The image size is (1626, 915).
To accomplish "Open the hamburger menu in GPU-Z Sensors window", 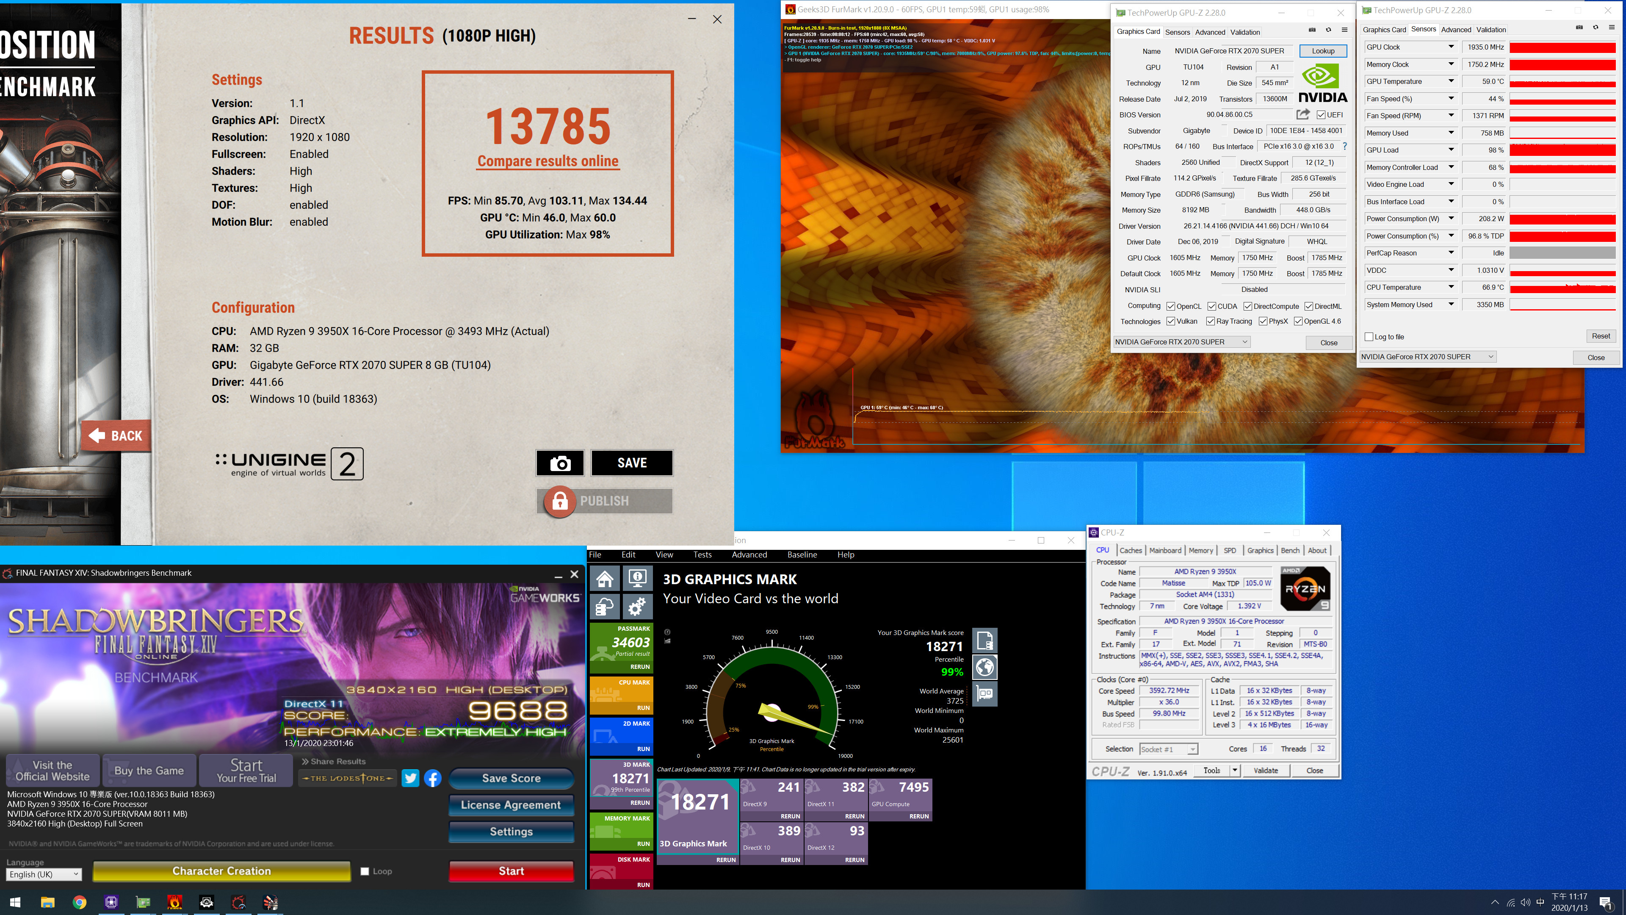I will [1612, 28].
